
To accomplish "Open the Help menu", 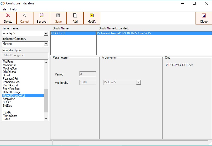I will tap(13, 9).
